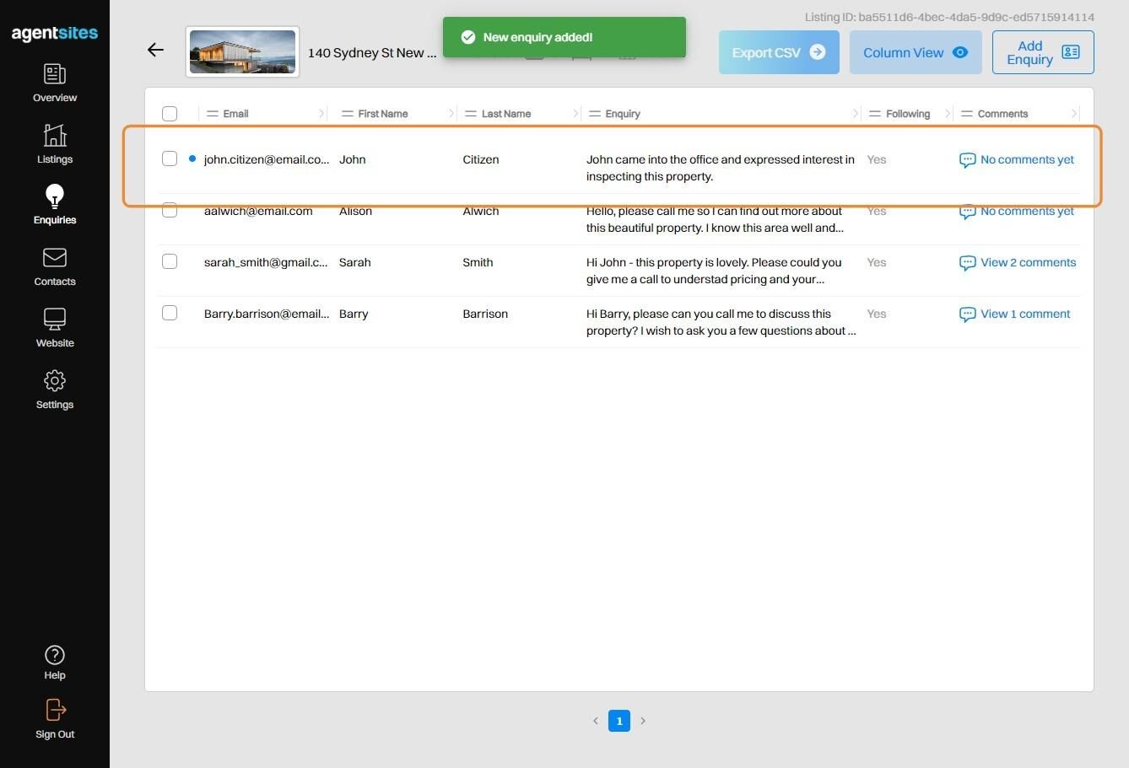Click the back arrow beside property thumbnail

point(155,50)
